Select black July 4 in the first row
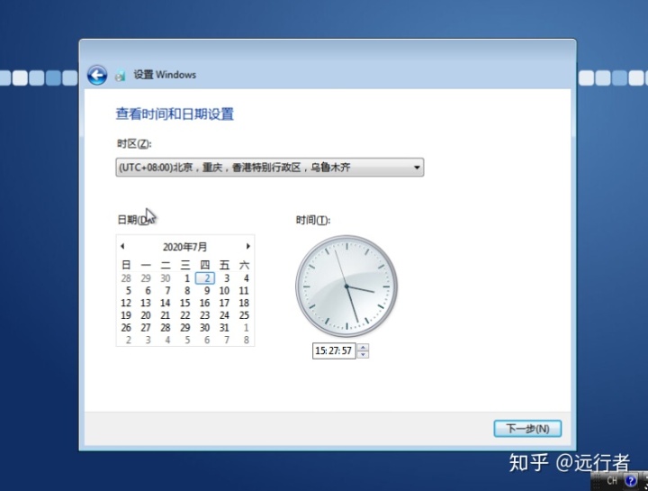Viewport: 648px width, 491px height. 246,278
